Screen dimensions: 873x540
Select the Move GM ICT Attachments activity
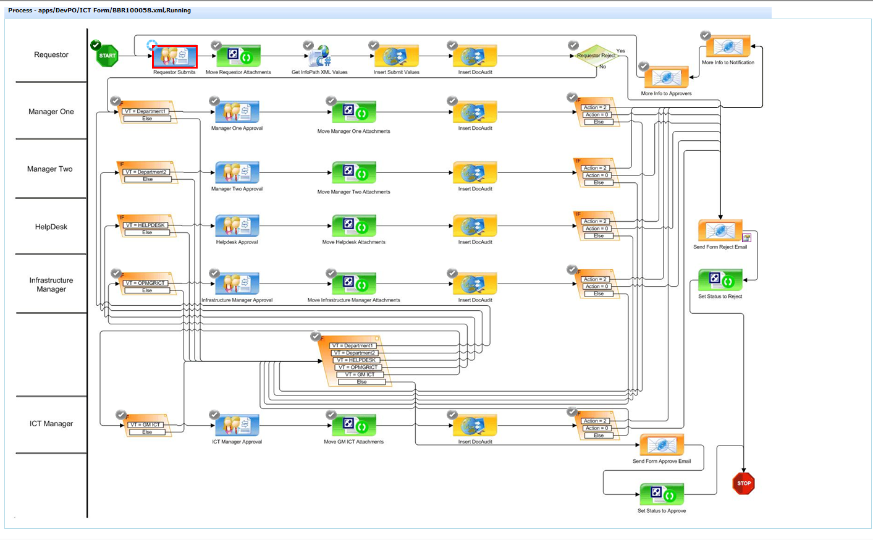pyautogui.click(x=354, y=426)
